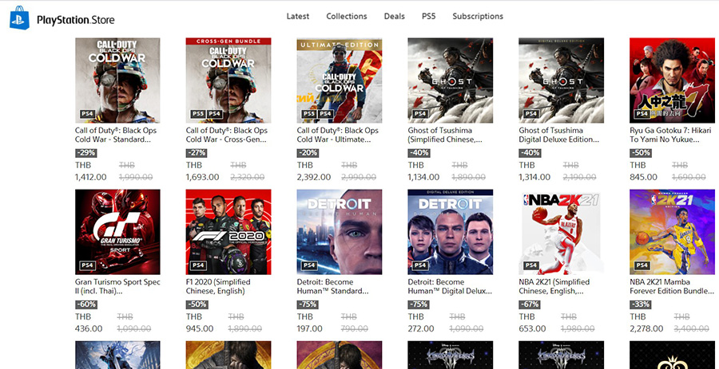Open NBA 2K21 Mamba Forever cover
This screenshot has height=369, width=719.
tap(672, 232)
